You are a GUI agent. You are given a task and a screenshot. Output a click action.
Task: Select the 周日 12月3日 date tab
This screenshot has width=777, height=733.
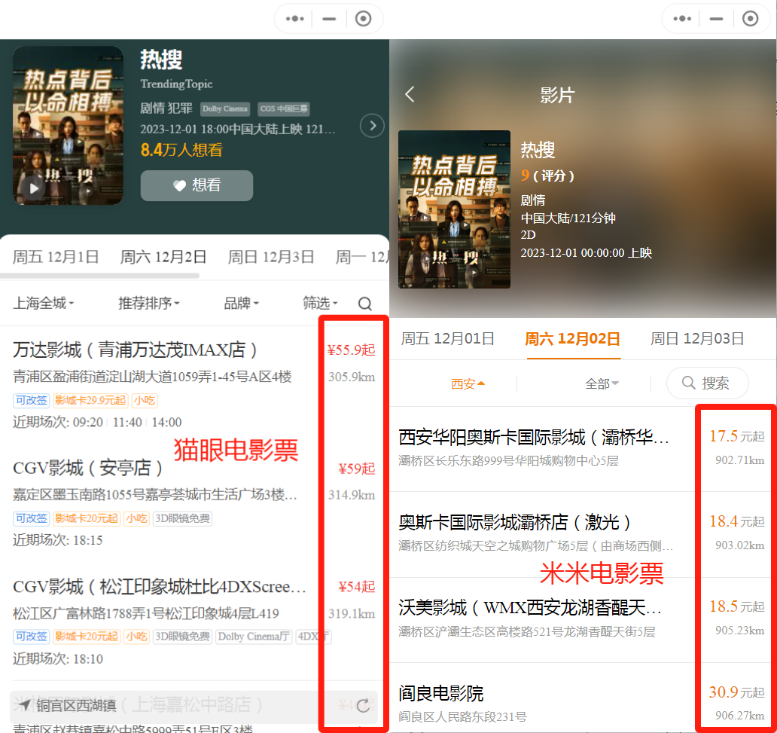(x=271, y=257)
